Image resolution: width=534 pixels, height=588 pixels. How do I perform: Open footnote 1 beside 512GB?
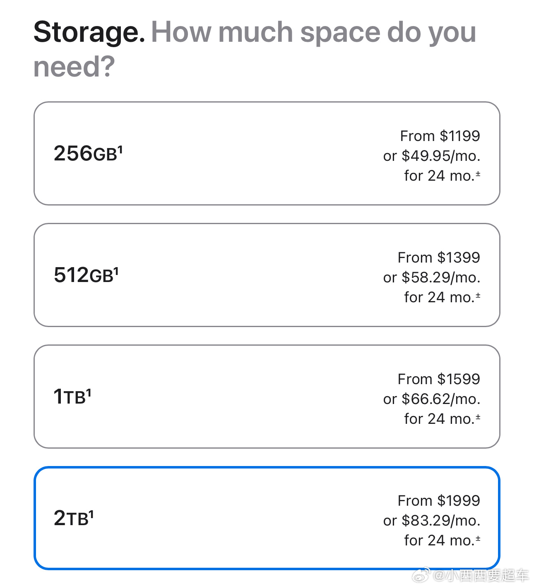point(116,271)
